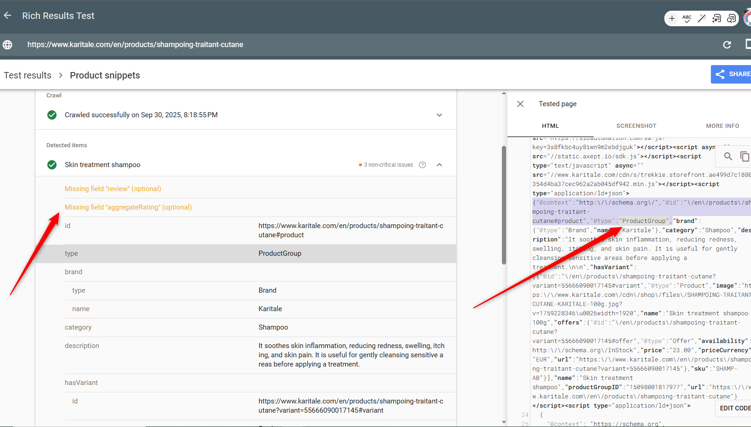The width and height of the screenshot is (751, 427).
Task: Click the globe icon beside the URL
Action: tap(7, 45)
